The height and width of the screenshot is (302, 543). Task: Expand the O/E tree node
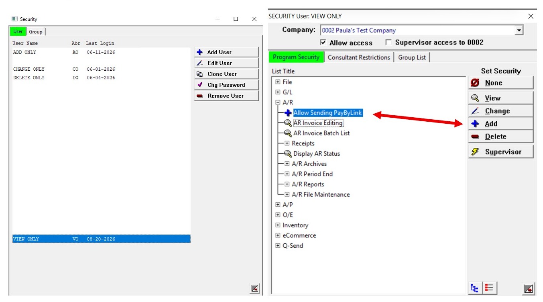[278, 215]
